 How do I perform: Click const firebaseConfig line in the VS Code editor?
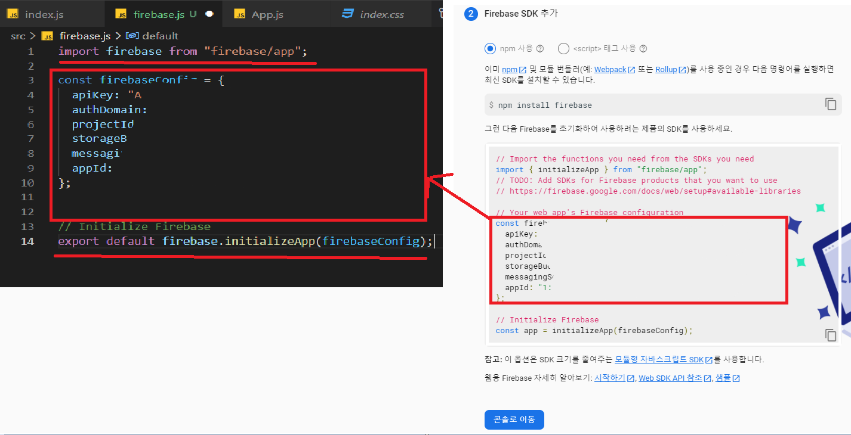(x=141, y=80)
